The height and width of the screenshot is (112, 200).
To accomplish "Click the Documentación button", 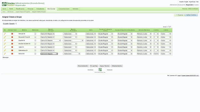I will (83, 66).
